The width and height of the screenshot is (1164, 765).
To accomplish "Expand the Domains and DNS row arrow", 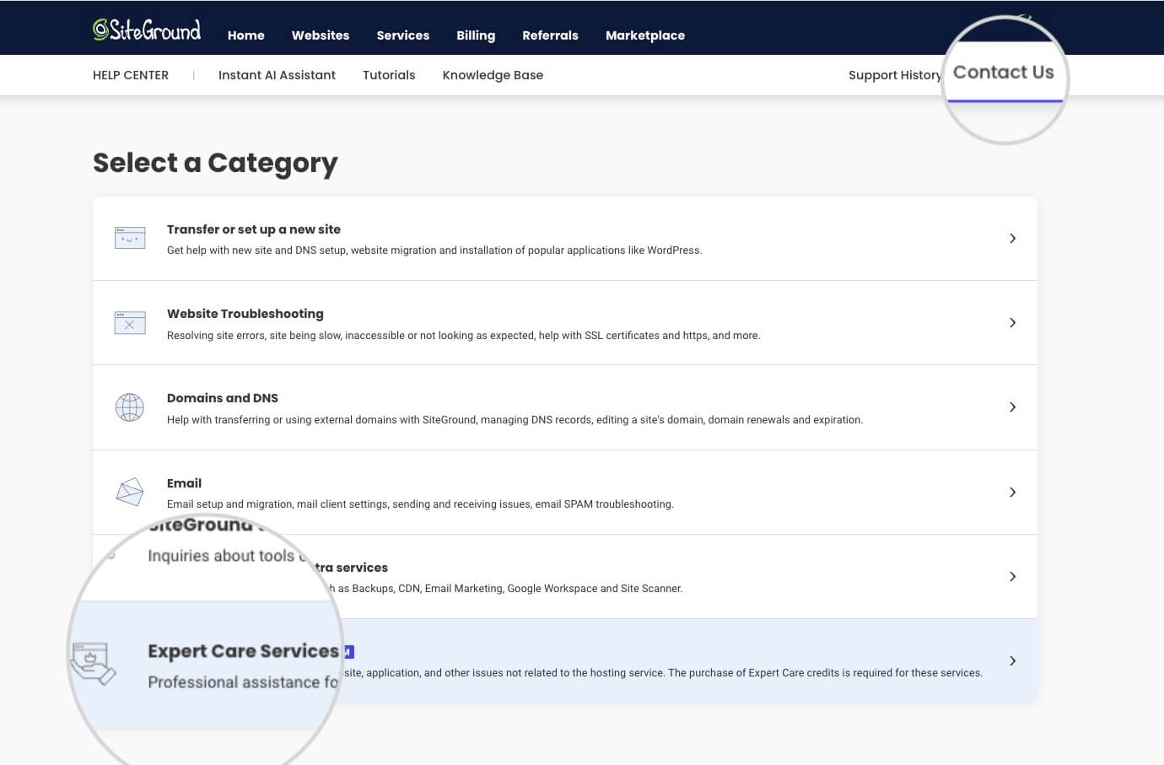I will (x=1012, y=407).
